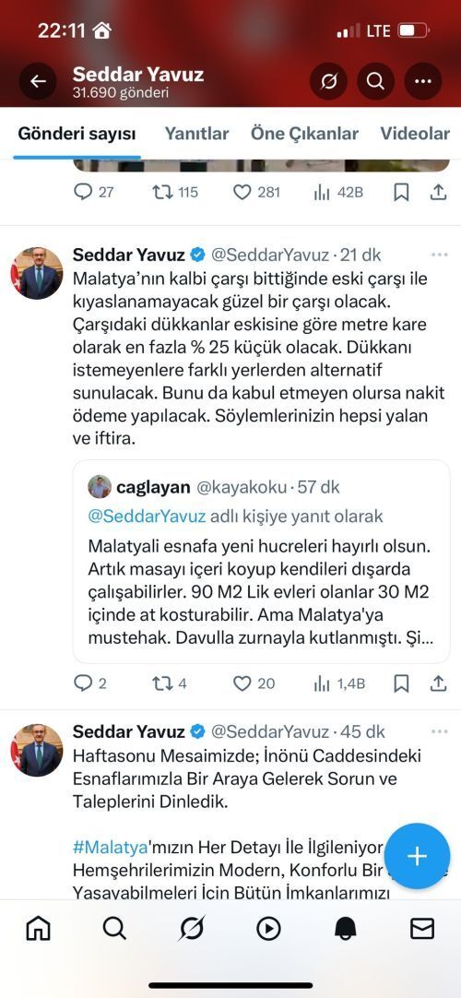Open the three-dot menu in header

[423, 81]
